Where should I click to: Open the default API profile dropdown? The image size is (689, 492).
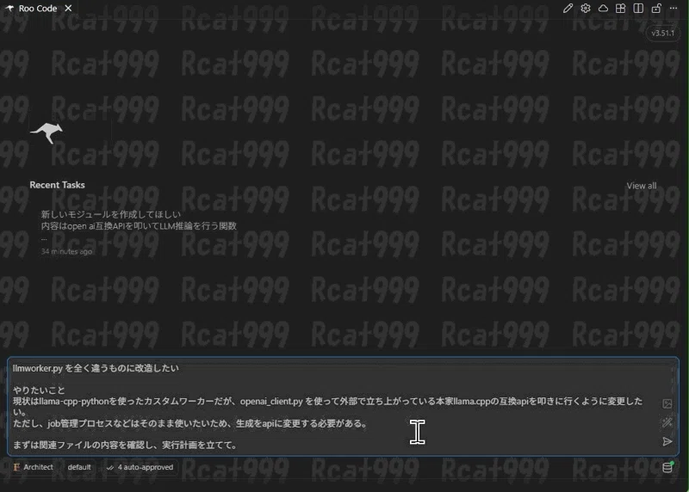coord(79,467)
